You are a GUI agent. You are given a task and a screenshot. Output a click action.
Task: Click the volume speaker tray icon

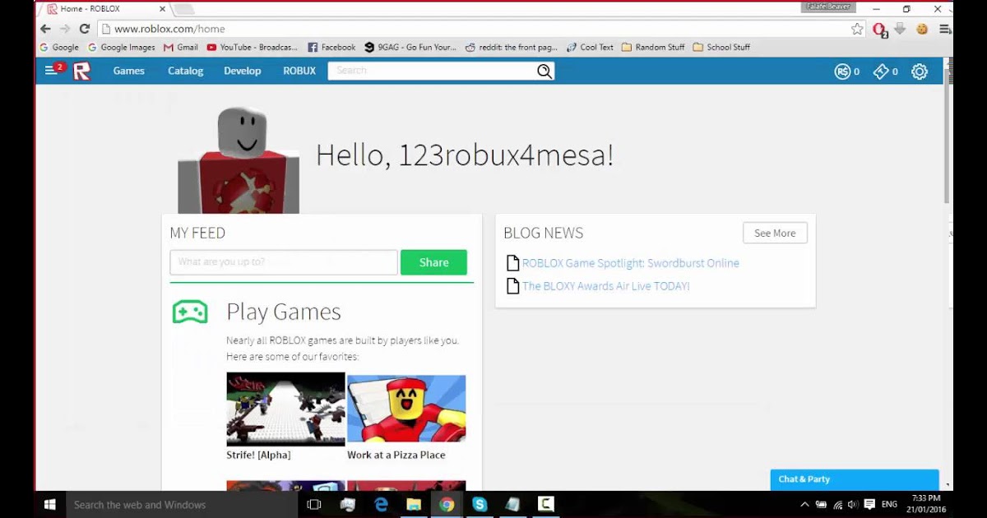point(853,504)
